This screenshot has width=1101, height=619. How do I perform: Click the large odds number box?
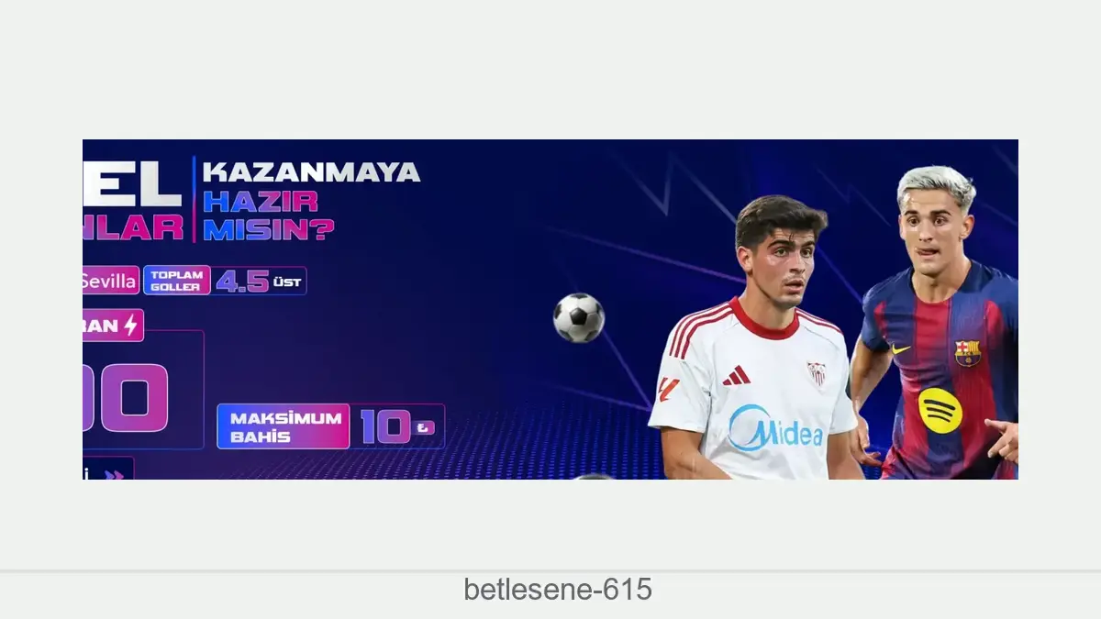142,390
